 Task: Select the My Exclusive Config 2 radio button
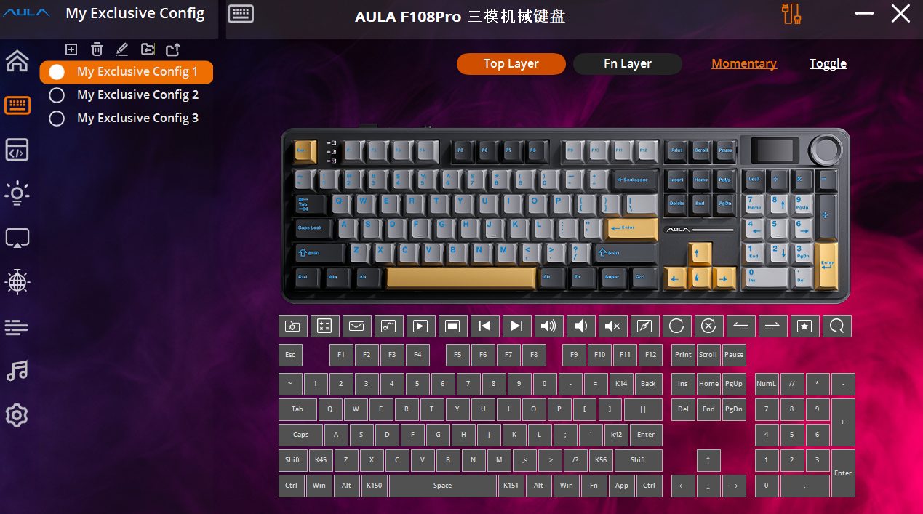pos(57,95)
